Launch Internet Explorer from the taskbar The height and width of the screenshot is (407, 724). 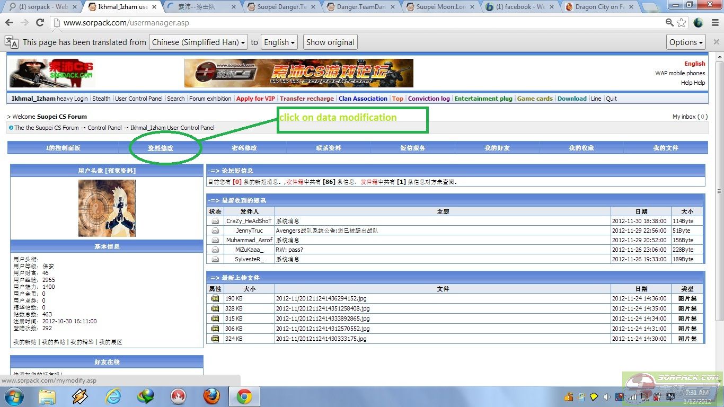113,396
